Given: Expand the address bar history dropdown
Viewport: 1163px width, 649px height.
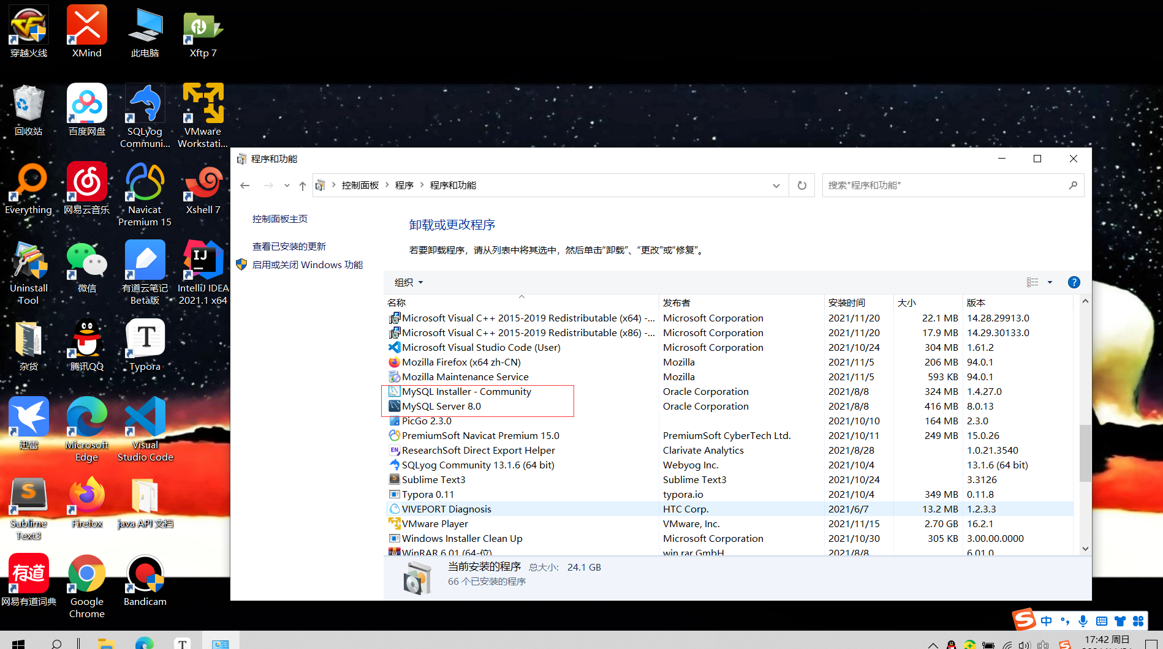Looking at the screenshot, I should tap(776, 186).
